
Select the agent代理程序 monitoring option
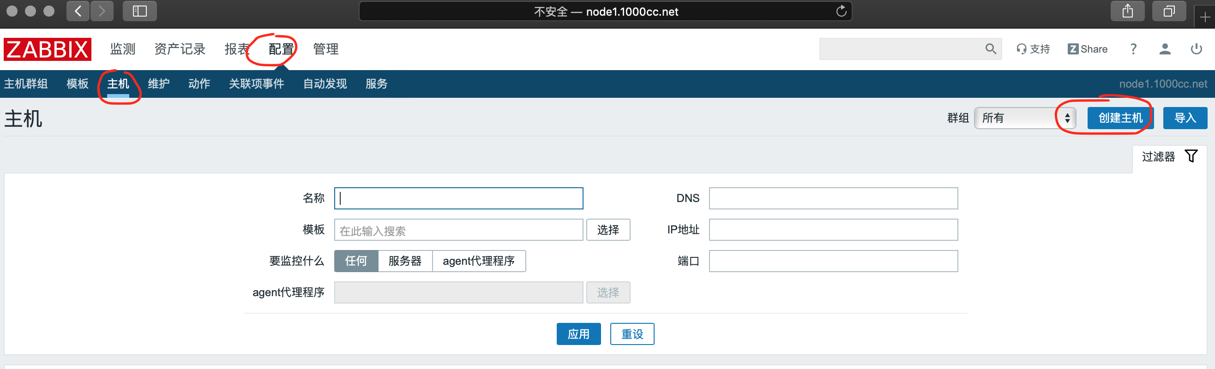click(478, 261)
